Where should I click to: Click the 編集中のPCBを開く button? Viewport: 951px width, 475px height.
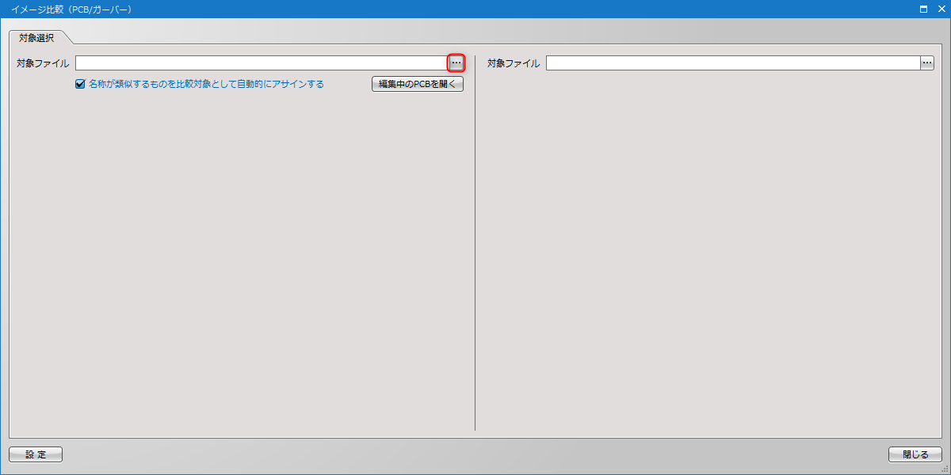click(x=418, y=84)
